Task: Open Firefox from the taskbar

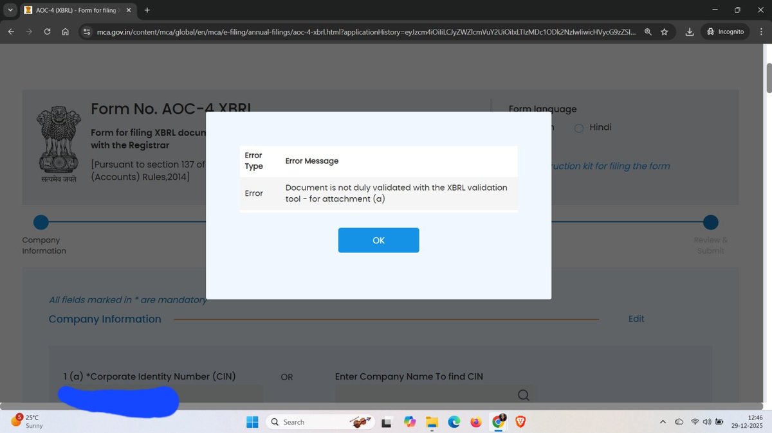Action: click(476, 422)
